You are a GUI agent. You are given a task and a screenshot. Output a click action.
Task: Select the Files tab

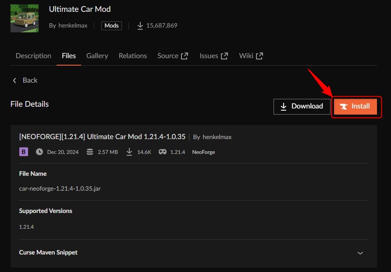click(69, 56)
